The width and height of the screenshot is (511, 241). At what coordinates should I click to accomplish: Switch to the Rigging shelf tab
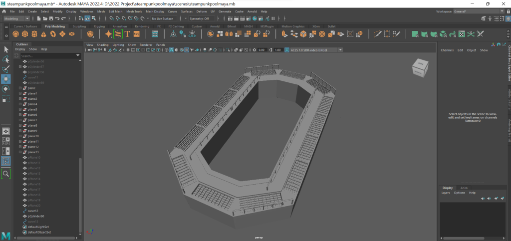point(99,26)
